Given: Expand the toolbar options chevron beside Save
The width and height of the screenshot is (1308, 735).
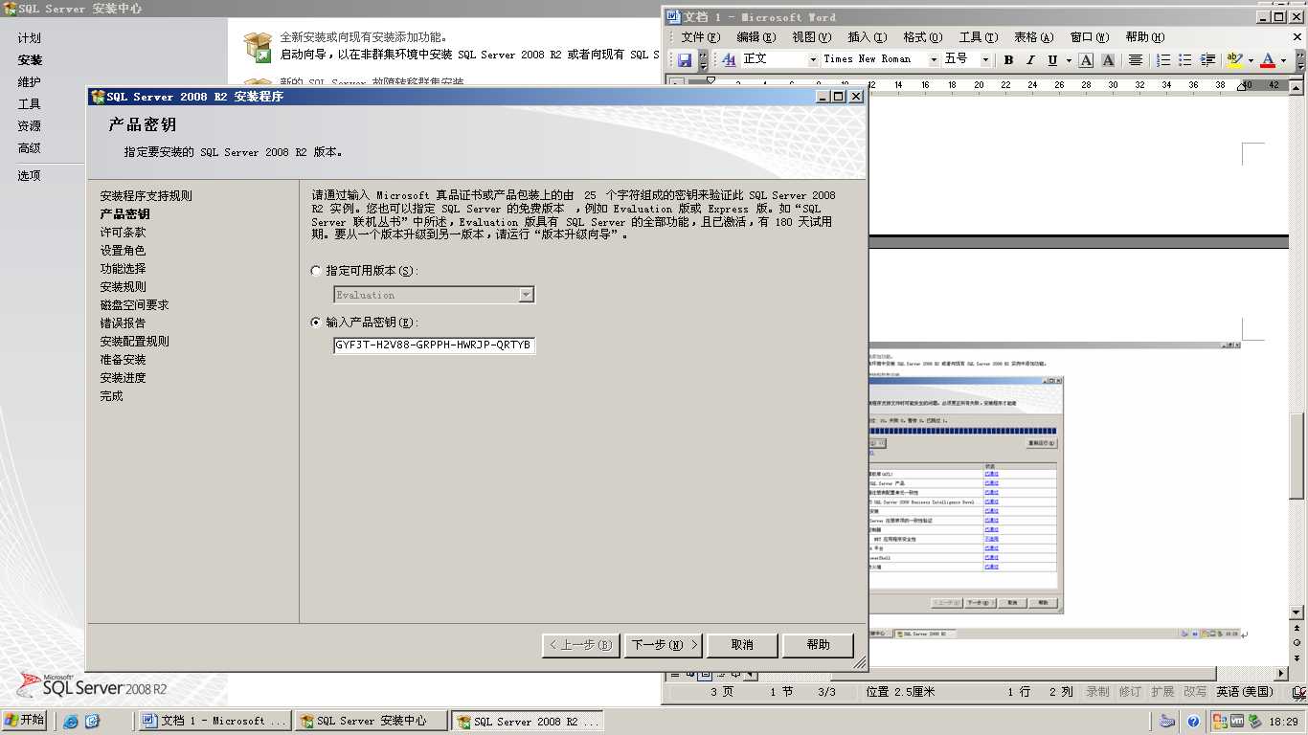Looking at the screenshot, I should [x=703, y=59].
